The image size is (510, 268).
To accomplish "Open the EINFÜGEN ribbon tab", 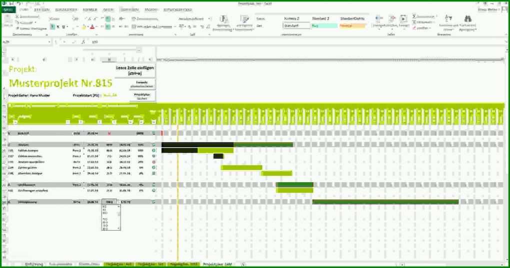I will pos(42,10).
